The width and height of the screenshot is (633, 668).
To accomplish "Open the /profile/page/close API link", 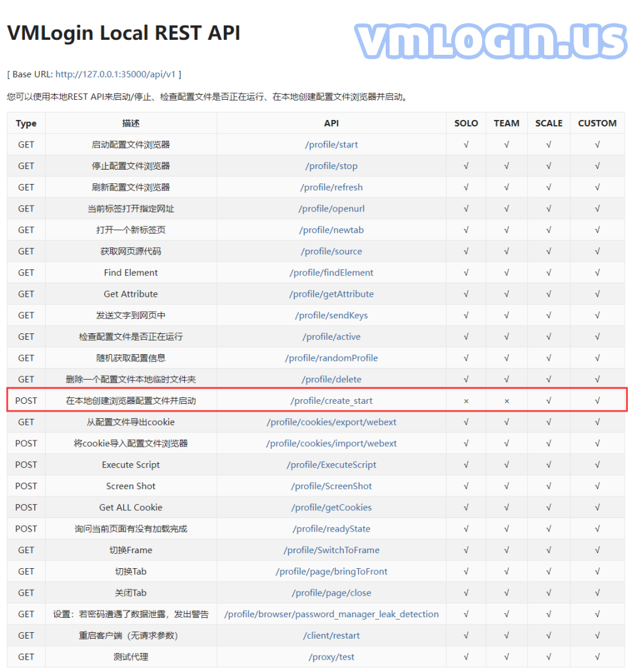I will click(x=332, y=592).
